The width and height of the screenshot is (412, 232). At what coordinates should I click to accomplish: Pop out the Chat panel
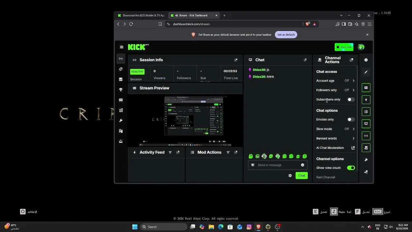[x=305, y=60]
